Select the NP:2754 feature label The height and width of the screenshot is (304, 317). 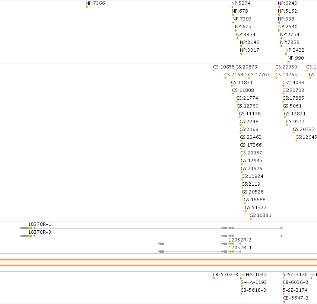(289, 35)
